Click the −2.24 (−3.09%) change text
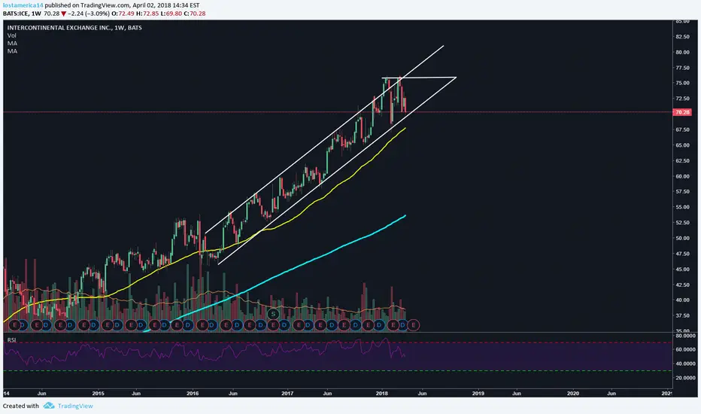 [x=89, y=14]
